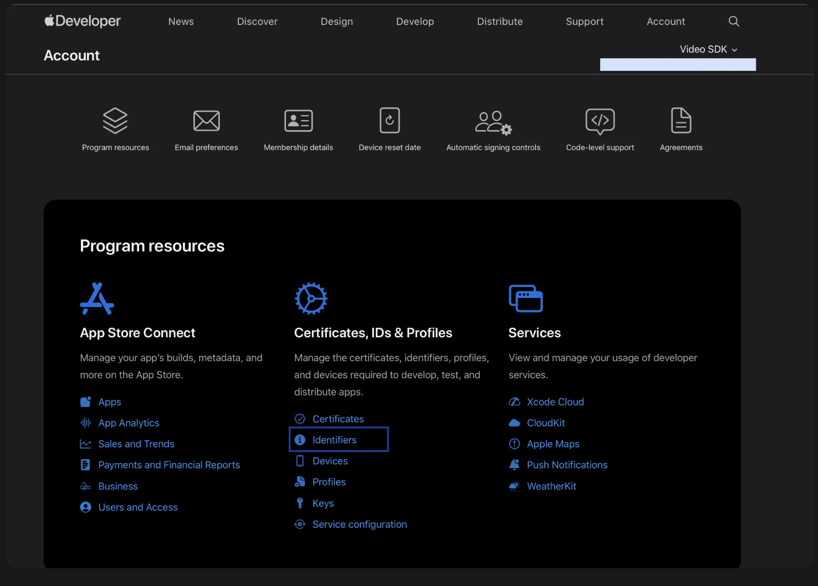
Task: Go to Sales and Trends
Action: point(136,444)
